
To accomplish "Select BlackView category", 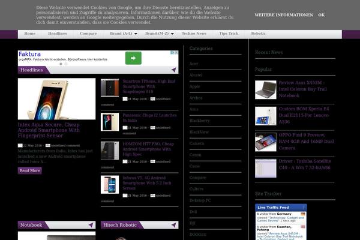I will 199,132.
